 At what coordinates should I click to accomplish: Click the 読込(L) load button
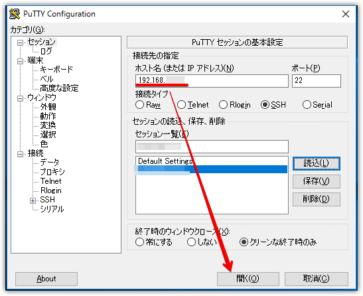[317, 163]
